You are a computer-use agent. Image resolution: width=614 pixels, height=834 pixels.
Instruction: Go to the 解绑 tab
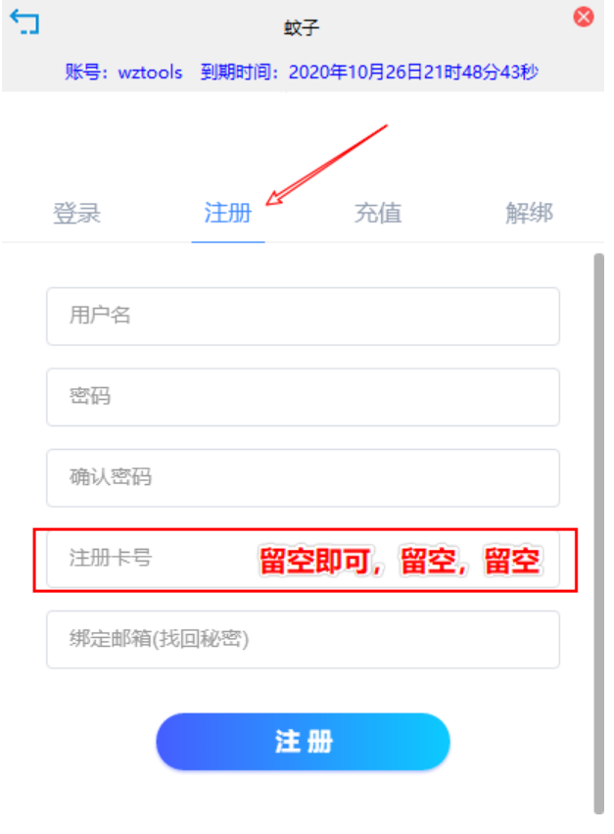click(x=529, y=213)
